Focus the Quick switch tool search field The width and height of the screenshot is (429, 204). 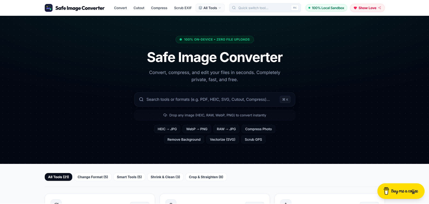coord(265,8)
